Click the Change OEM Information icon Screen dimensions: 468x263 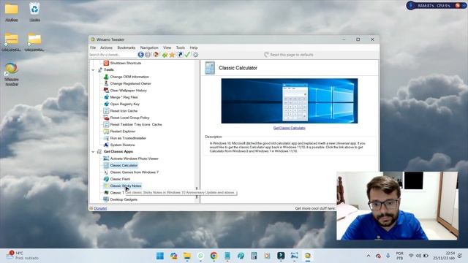[x=106, y=77]
